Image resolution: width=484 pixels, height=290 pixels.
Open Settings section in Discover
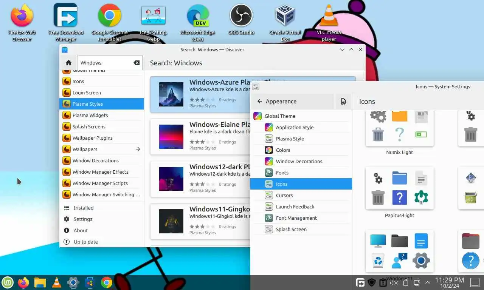coord(102,219)
